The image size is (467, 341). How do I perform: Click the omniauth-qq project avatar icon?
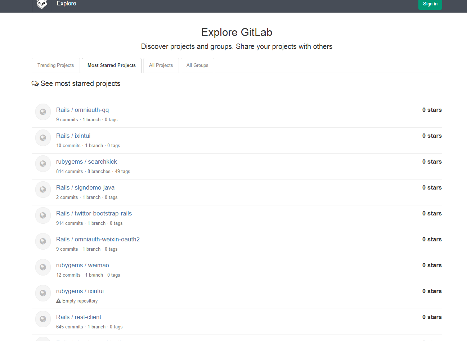click(x=43, y=112)
